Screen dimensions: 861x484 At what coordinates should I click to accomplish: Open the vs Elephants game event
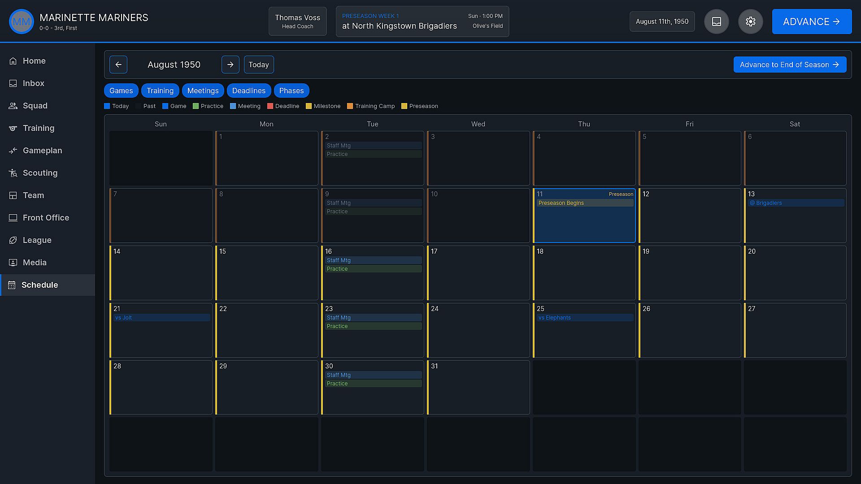(x=584, y=318)
